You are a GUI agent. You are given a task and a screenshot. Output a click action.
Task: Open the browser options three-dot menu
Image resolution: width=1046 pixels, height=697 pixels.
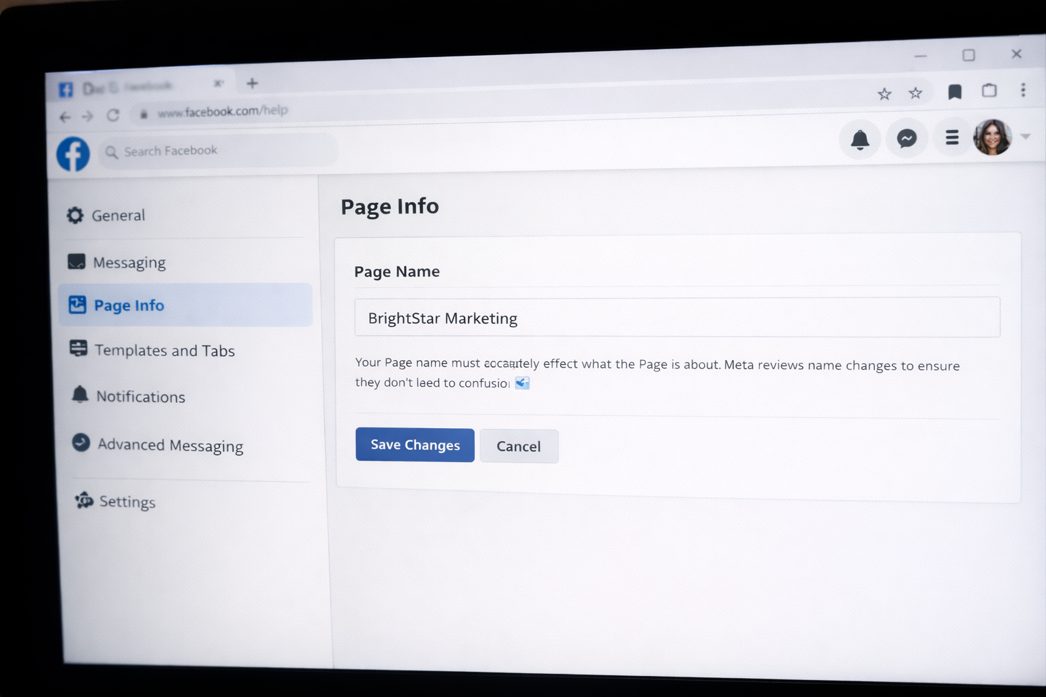[1024, 91]
